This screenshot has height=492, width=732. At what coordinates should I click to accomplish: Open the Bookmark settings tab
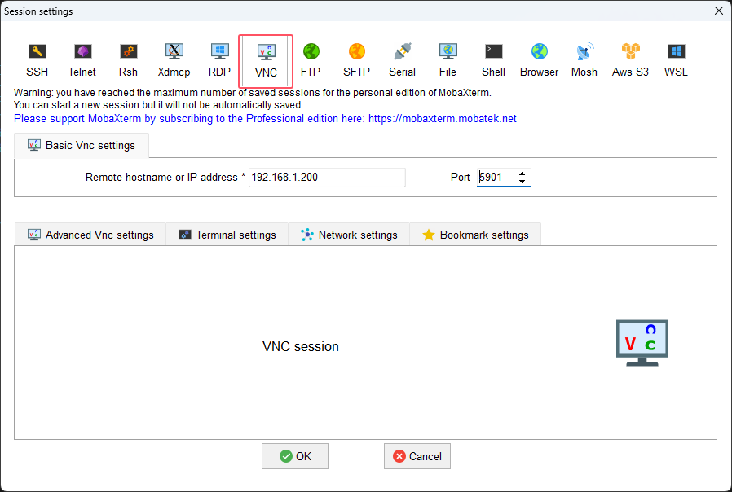pos(475,235)
